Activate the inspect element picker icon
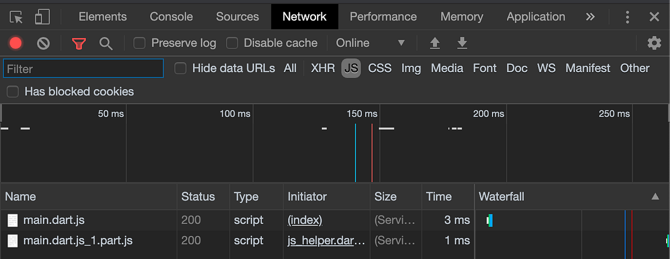670x259 pixels. pyautogui.click(x=16, y=17)
